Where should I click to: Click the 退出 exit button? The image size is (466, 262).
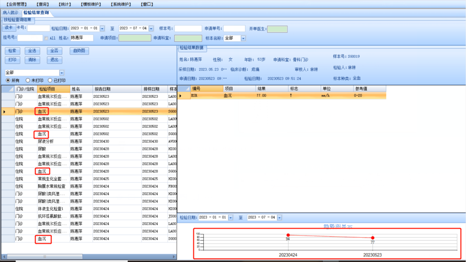tap(54, 60)
